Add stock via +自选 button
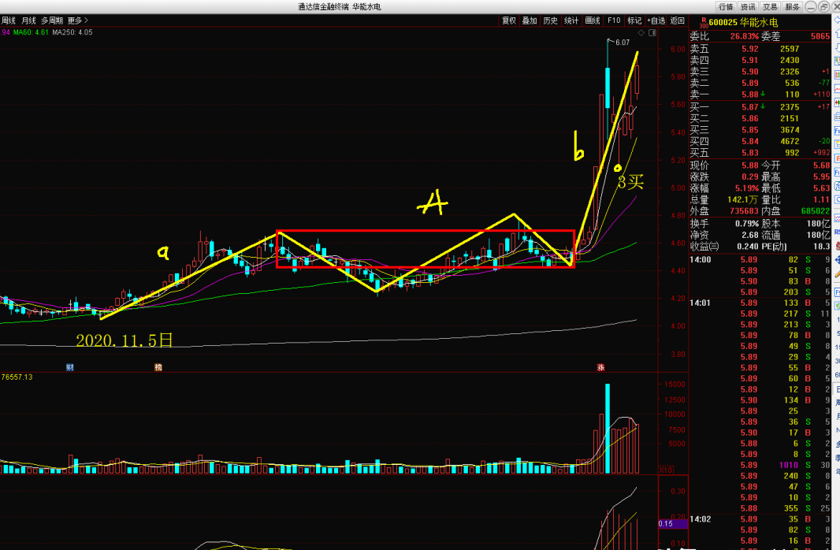Image resolution: width=840 pixels, height=550 pixels. 656,20
